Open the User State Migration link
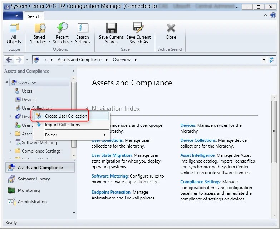The width and height of the screenshot is (280, 229). 112,155
